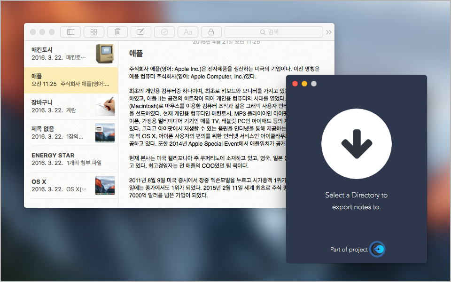
Task: Minimize the dark exporter window
Action: (304, 84)
